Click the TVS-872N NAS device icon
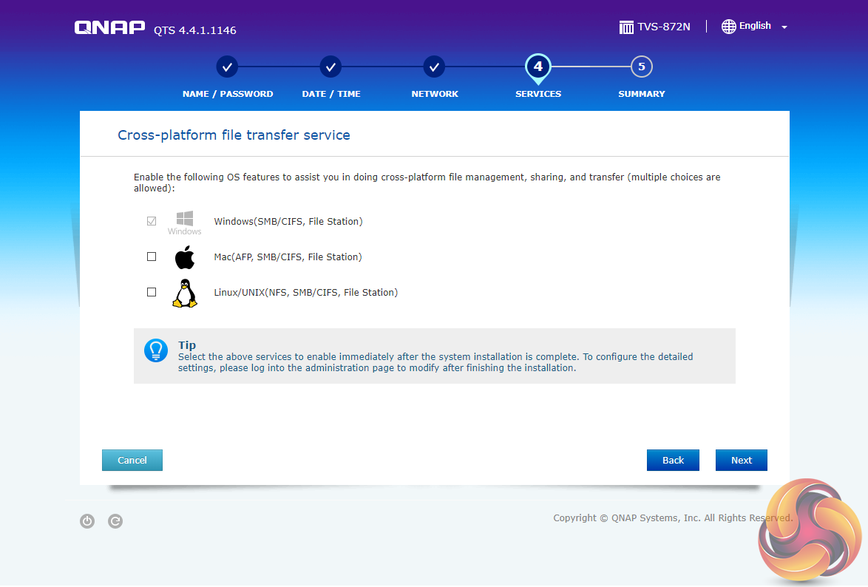This screenshot has height=587, width=868. click(626, 27)
